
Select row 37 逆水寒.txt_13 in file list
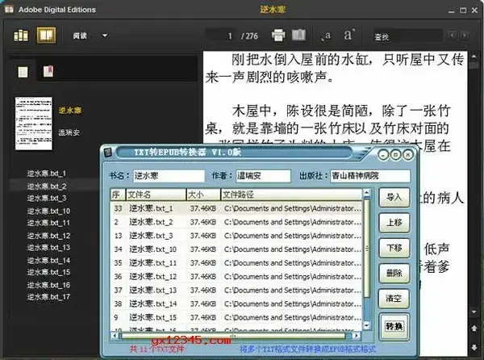236,291
